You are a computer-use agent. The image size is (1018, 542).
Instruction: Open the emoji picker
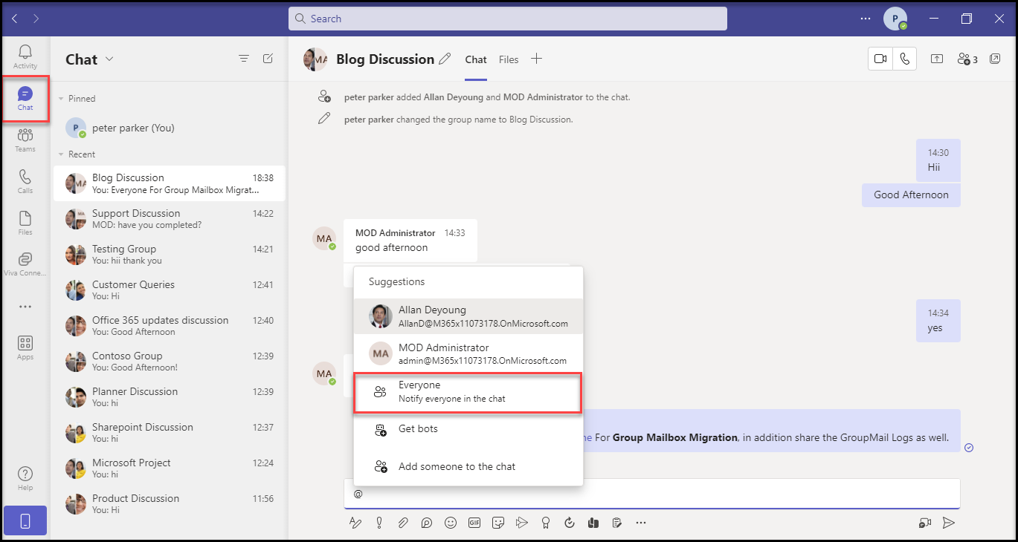(450, 523)
